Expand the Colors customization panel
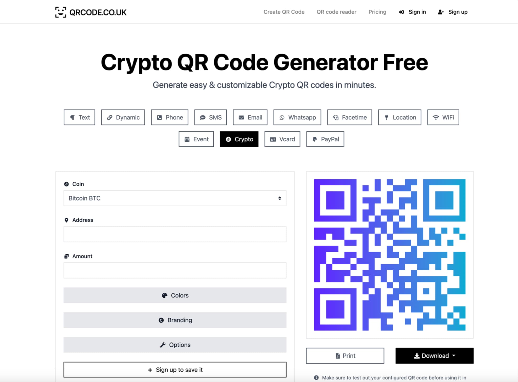Image resolution: width=518 pixels, height=382 pixels. (175, 295)
